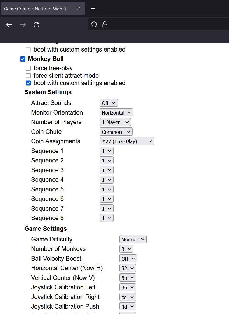Open Horizontal Center value dropdown
This screenshot has width=229, height=314.
pyautogui.click(x=128, y=268)
